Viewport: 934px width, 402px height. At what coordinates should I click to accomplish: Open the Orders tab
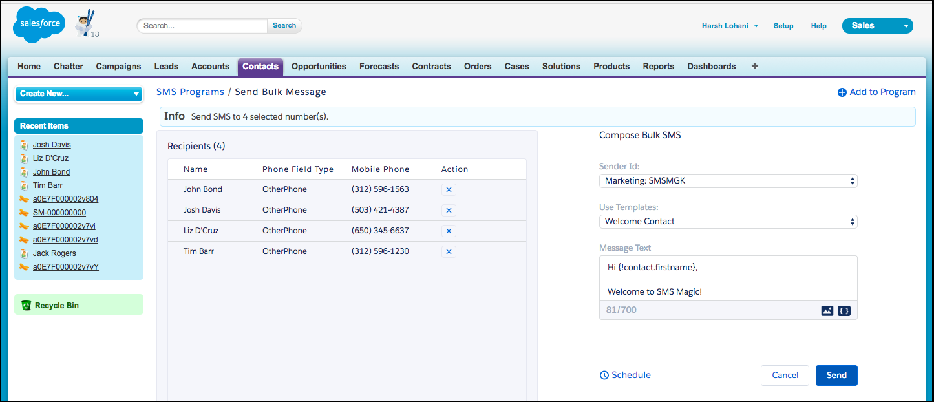tap(478, 66)
